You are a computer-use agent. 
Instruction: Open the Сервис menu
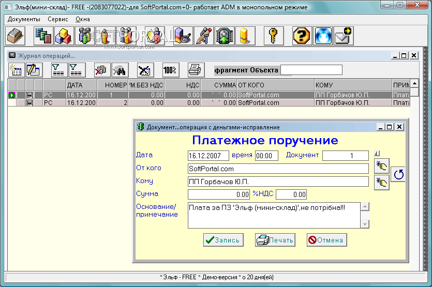pyautogui.click(x=58, y=19)
